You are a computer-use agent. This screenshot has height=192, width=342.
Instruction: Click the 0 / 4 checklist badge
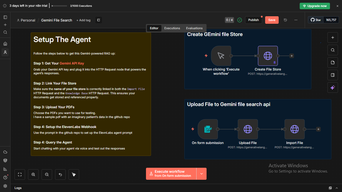[229, 20]
